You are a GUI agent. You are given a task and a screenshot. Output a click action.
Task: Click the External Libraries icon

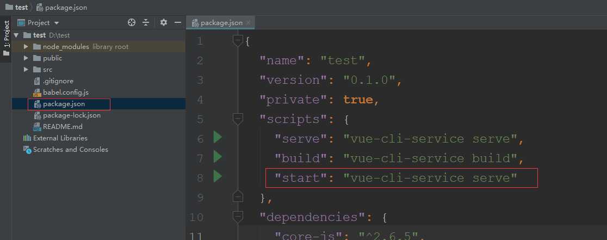pyautogui.click(x=27, y=138)
